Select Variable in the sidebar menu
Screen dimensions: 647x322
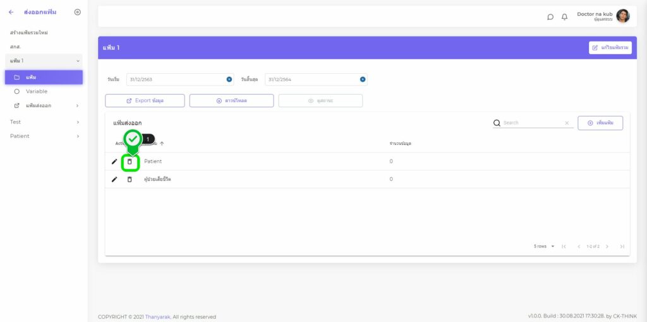pyautogui.click(x=37, y=91)
